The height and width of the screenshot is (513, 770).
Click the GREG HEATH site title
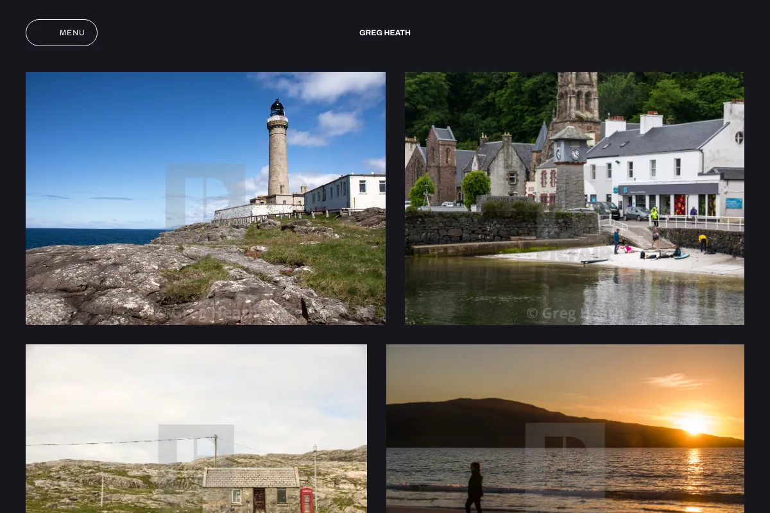385,33
